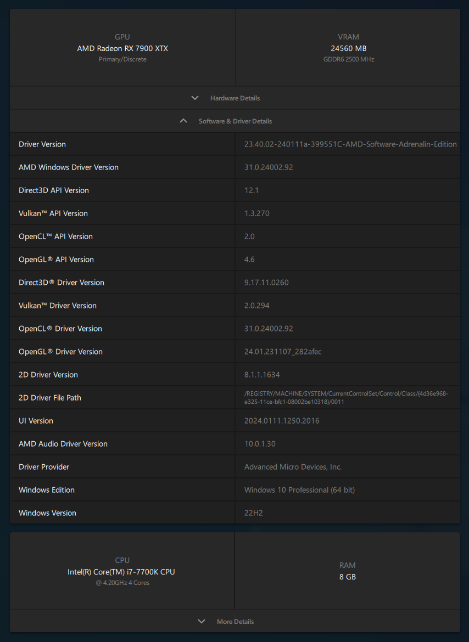The height and width of the screenshot is (642, 469).
Task: Click the Driver Version row label
Action: (x=42, y=144)
